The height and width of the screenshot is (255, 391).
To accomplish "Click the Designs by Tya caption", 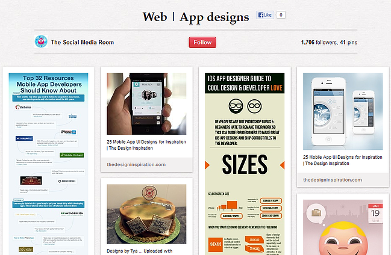I will point(139,251).
